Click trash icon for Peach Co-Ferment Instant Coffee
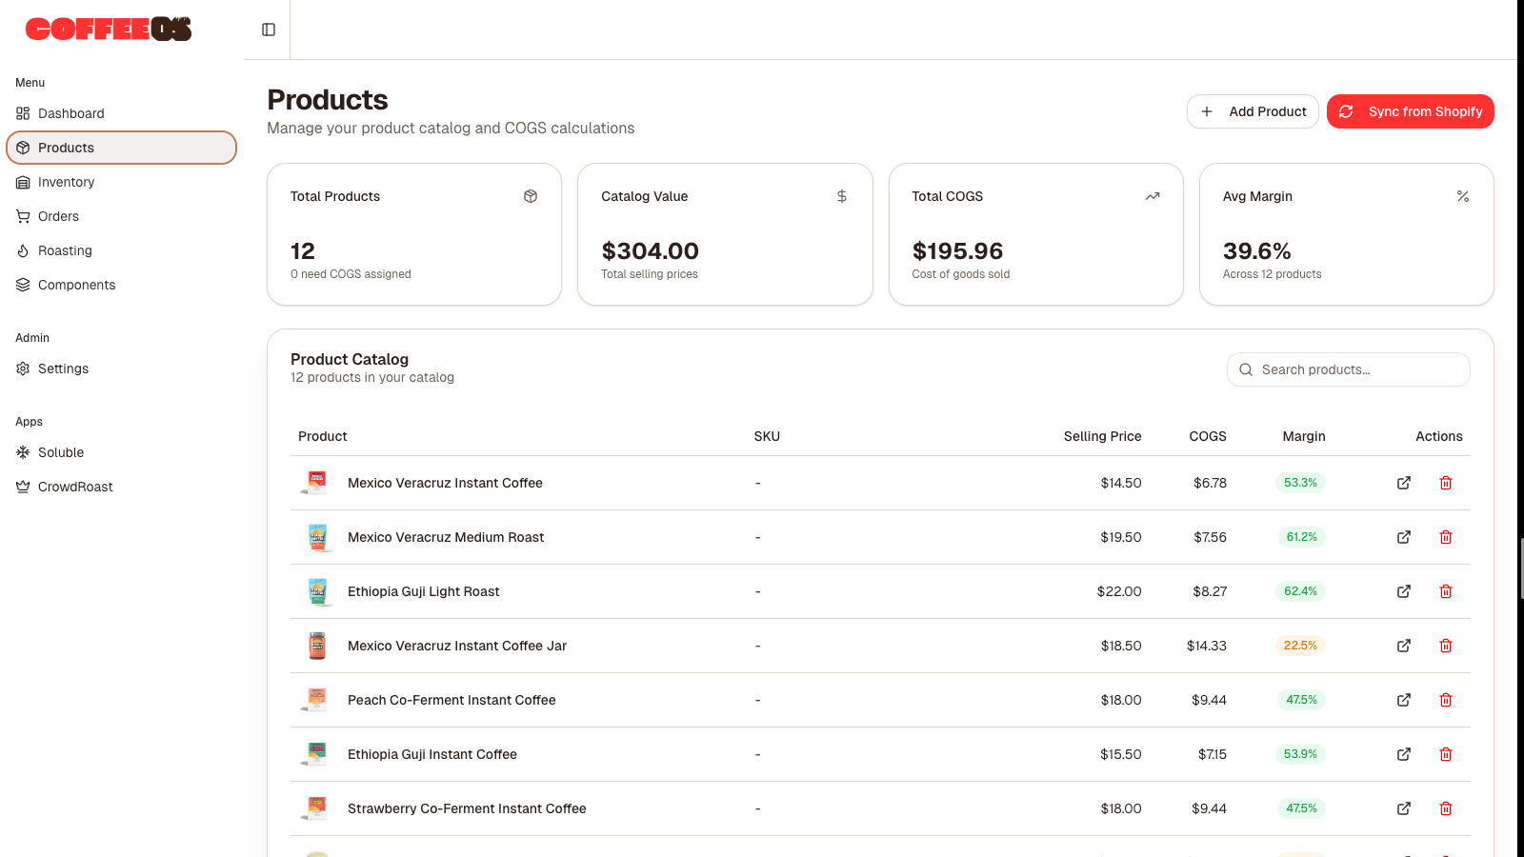The image size is (1524, 857). coord(1446,700)
